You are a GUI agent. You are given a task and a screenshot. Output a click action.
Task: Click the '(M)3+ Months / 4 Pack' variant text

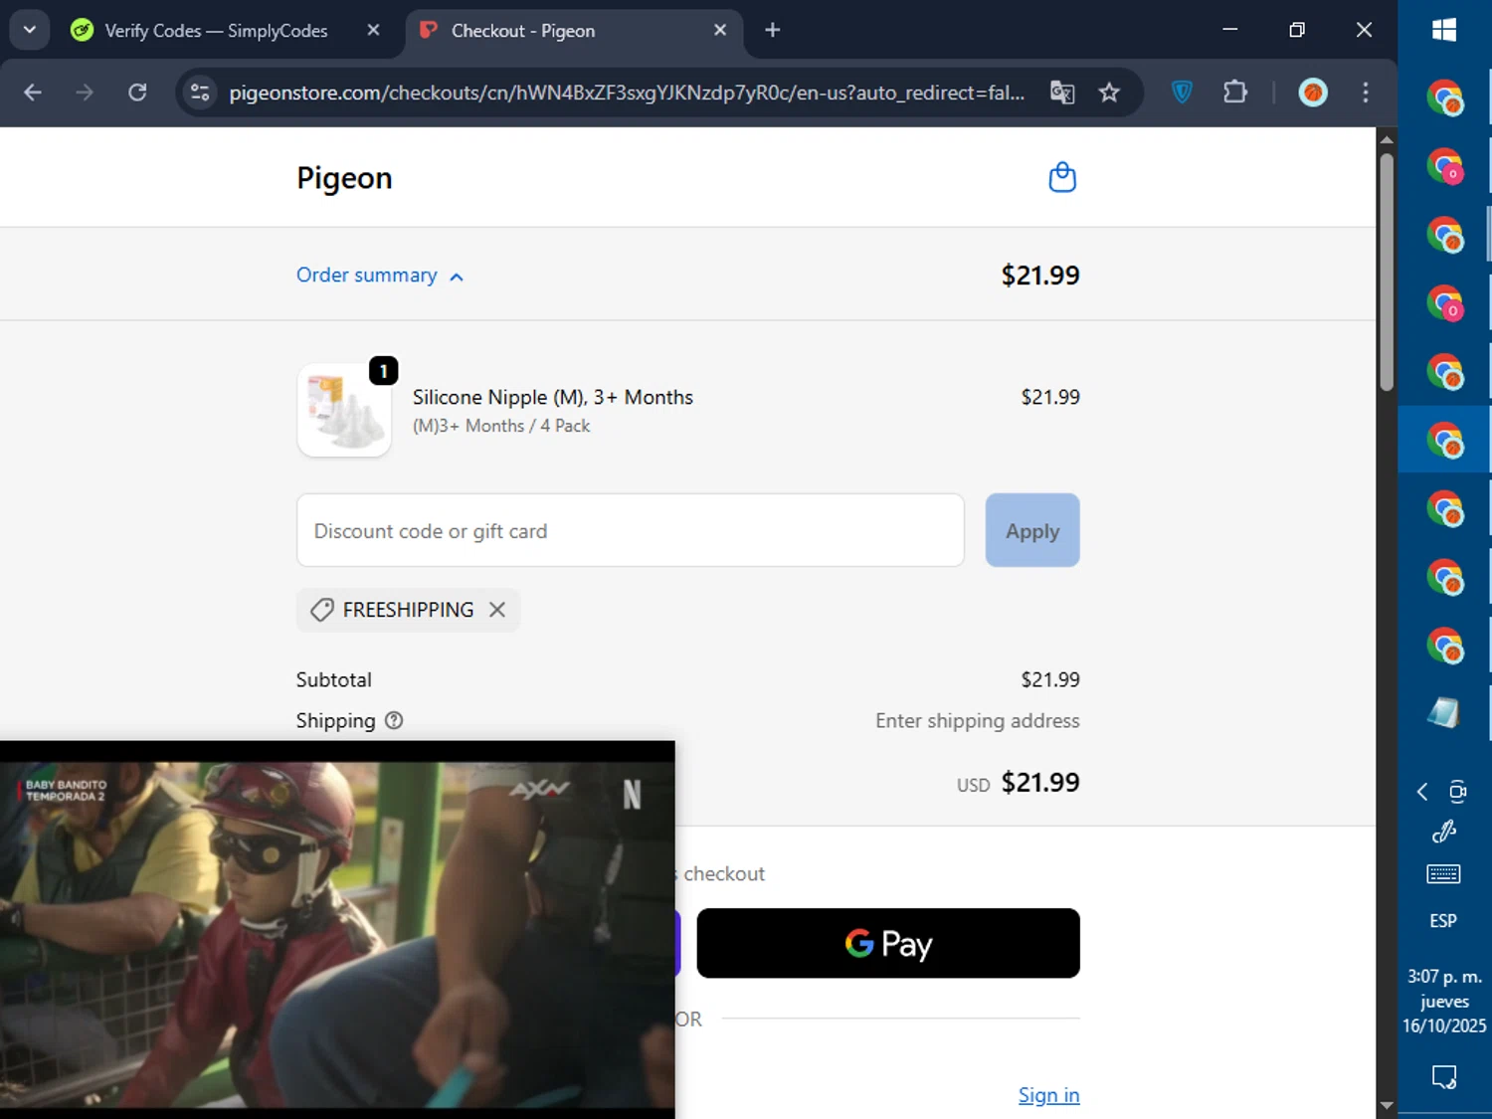tap(501, 426)
